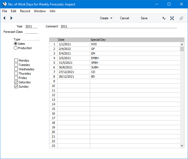188x159 pixels.
Task: Select the Production radio button
Action: [x=15, y=48]
